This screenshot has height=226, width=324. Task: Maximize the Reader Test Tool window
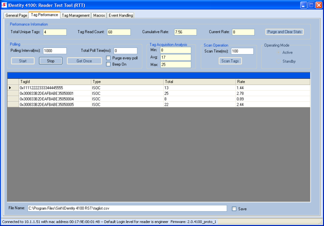pyautogui.click(x=311, y=5)
